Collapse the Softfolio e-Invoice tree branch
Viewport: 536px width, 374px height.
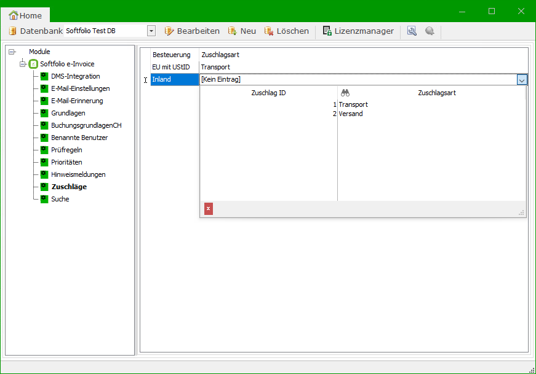tap(23, 64)
